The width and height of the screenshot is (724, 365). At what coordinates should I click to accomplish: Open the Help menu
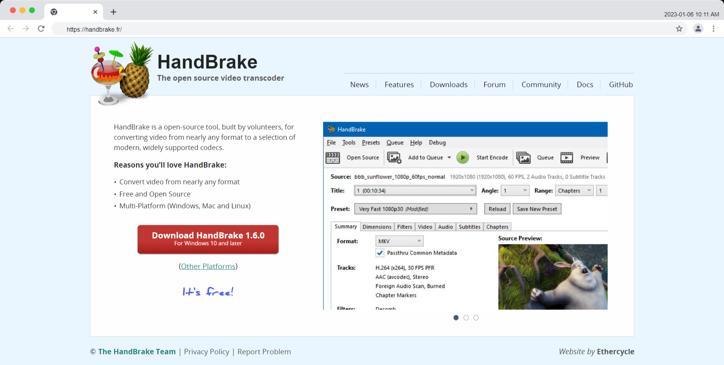tap(416, 142)
